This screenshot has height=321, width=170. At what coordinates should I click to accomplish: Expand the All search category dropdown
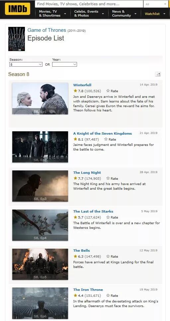click(x=156, y=4)
